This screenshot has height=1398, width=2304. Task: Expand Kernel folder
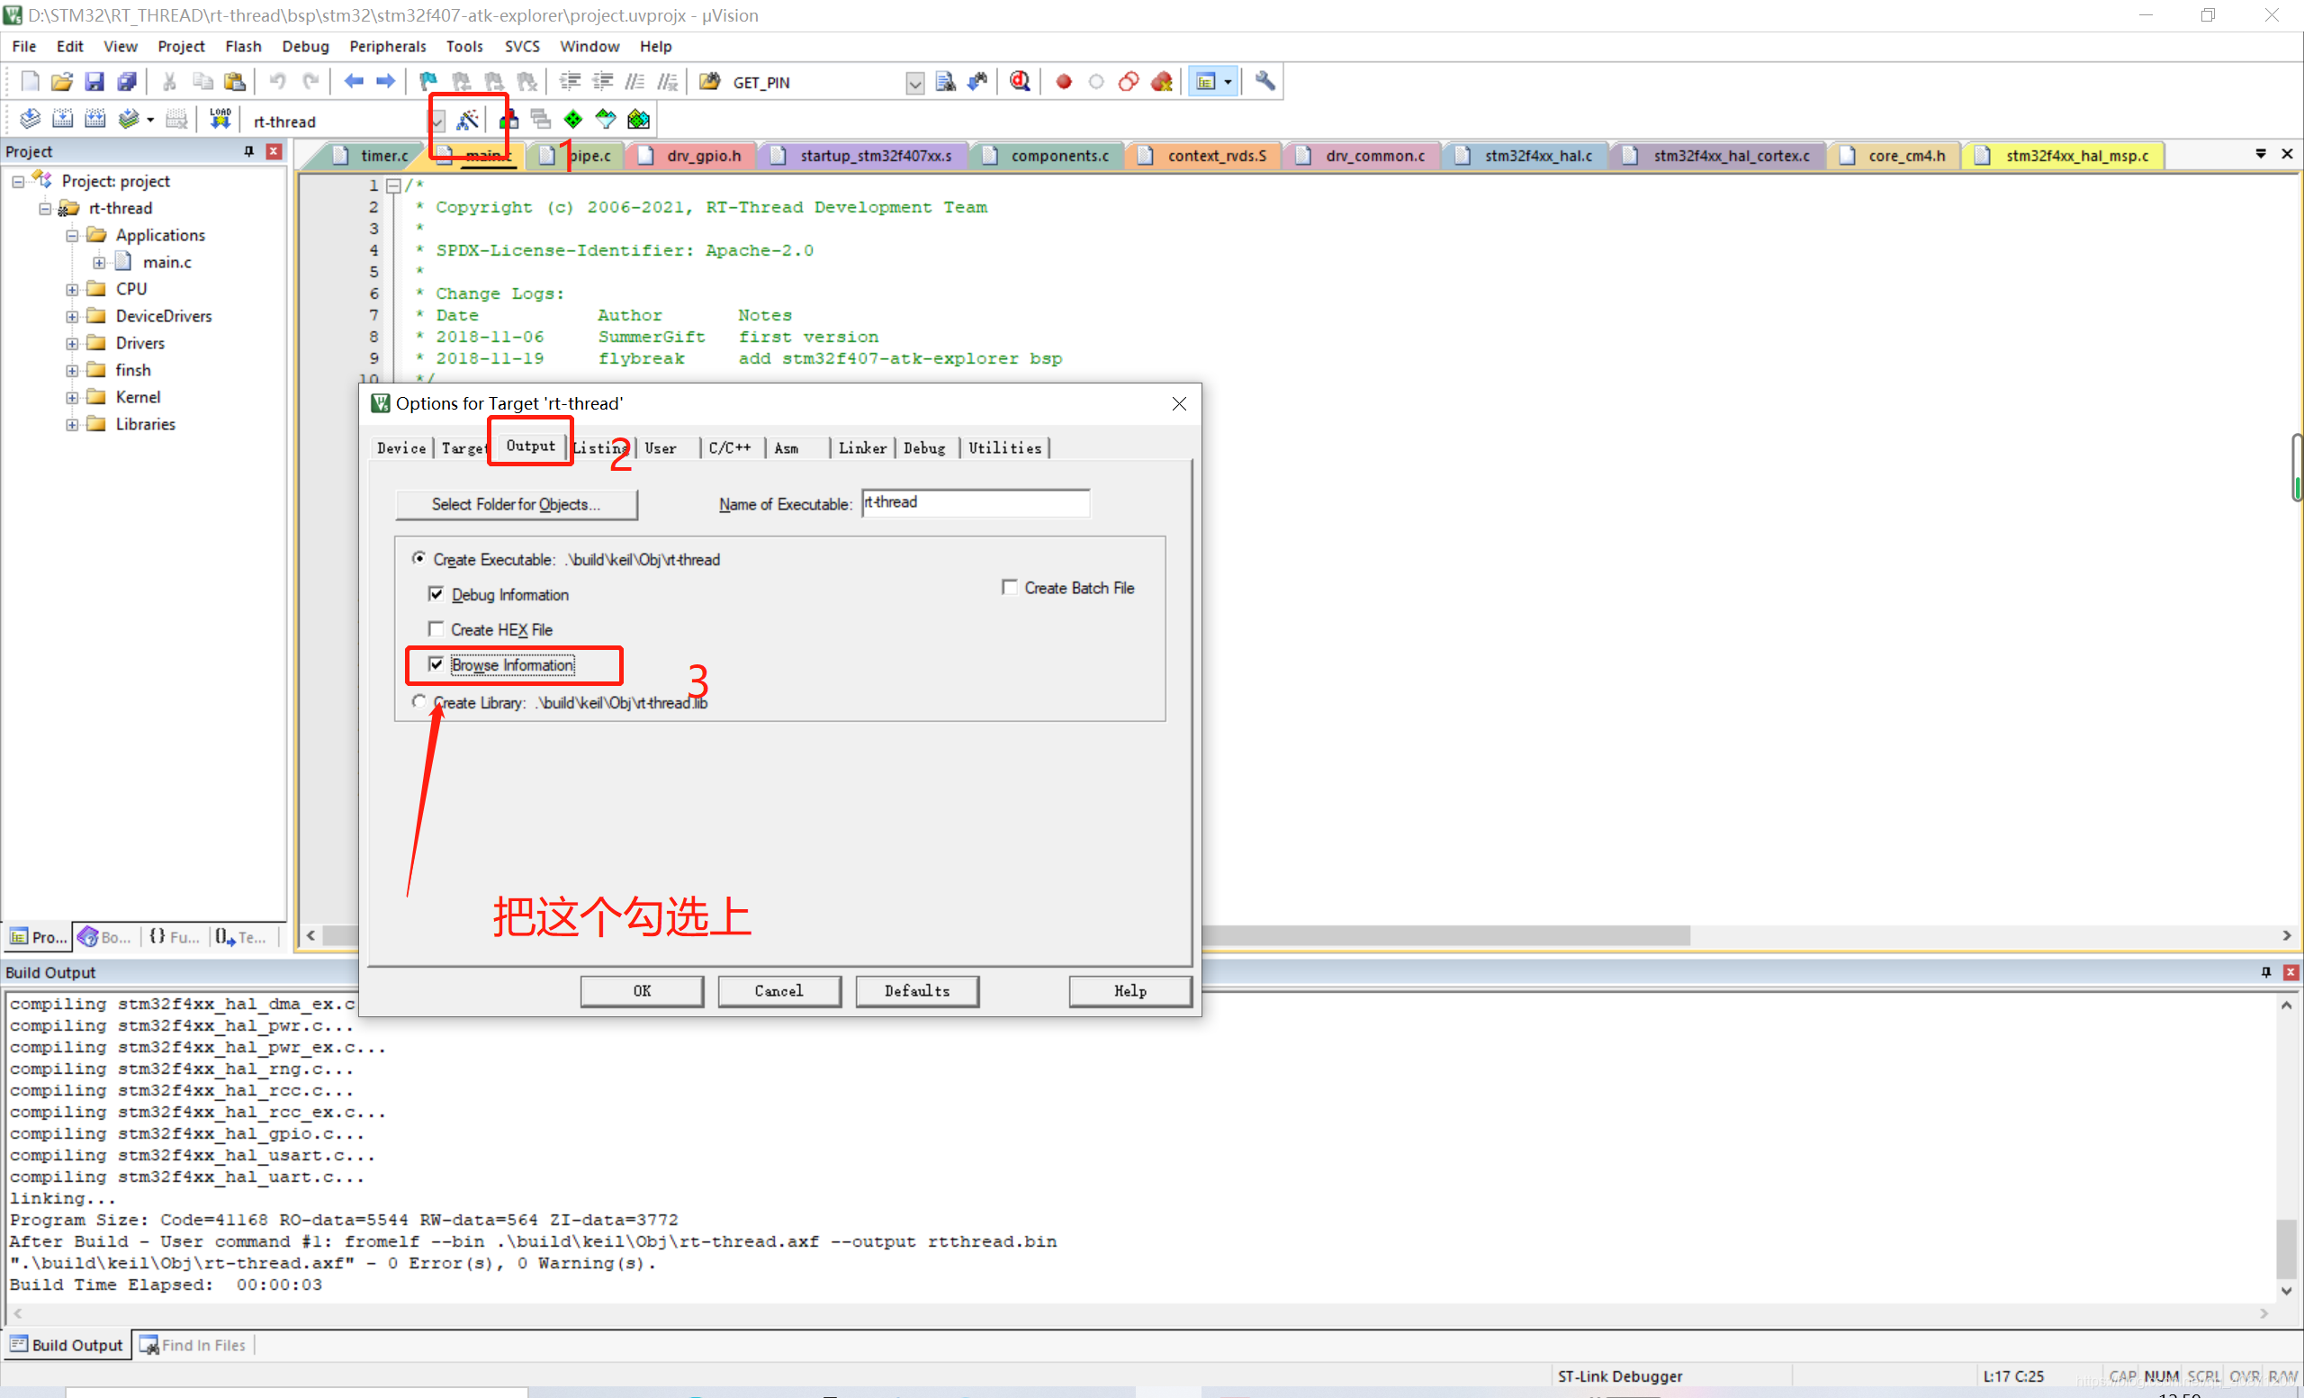click(72, 397)
